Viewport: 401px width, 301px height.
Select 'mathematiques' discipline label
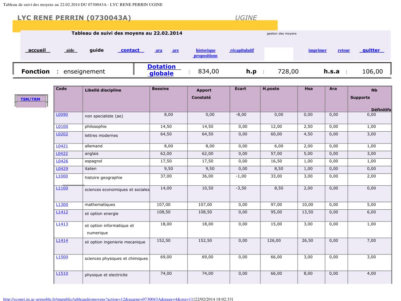click(x=100, y=205)
